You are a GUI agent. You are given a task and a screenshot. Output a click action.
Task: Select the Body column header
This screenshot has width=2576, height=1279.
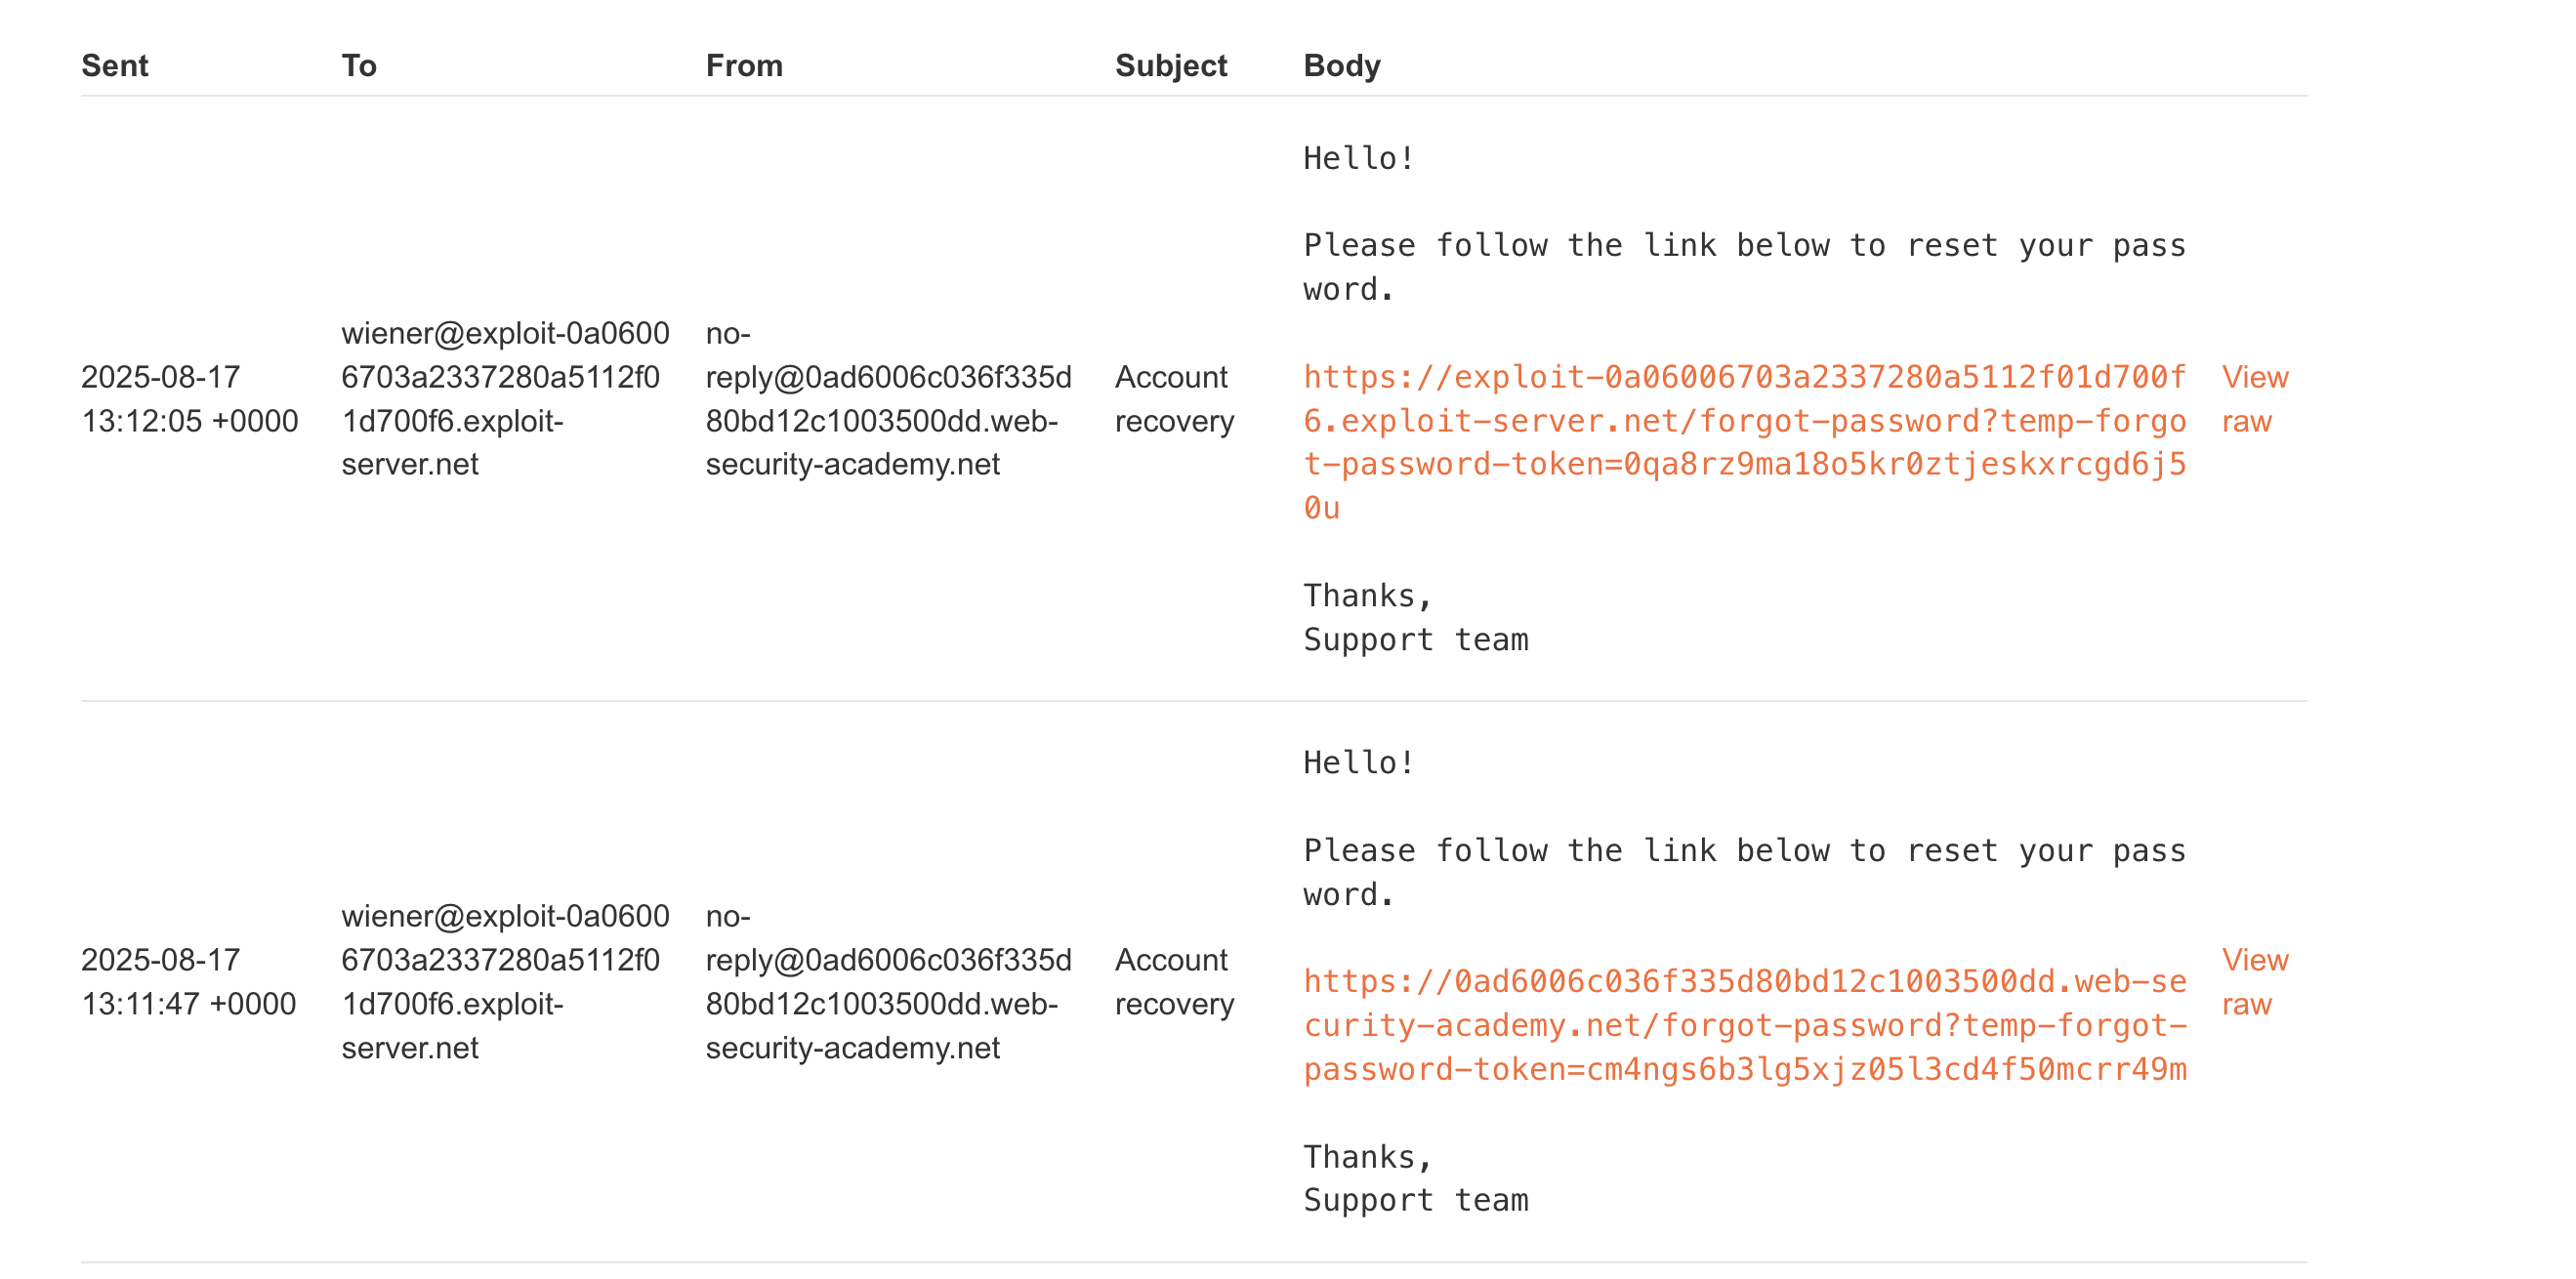click(1341, 65)
